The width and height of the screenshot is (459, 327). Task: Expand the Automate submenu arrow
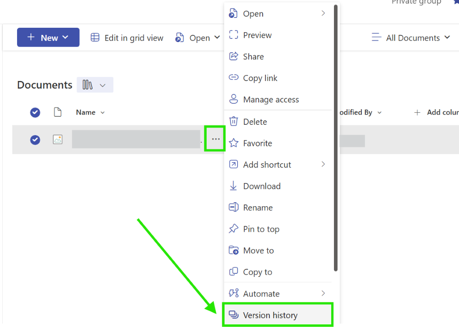323,293
